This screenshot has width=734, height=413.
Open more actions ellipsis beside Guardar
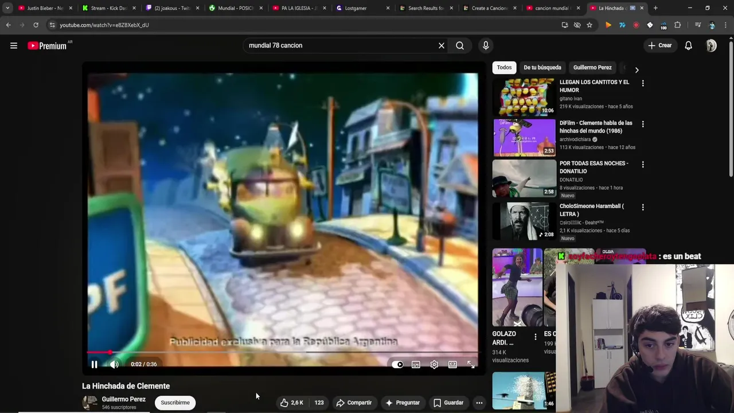[x=479, y=403]
